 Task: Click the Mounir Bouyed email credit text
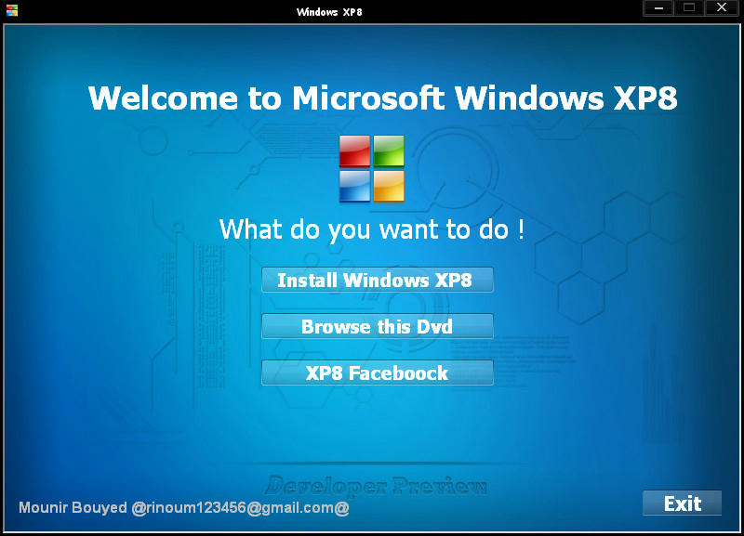tap(184, 507)
